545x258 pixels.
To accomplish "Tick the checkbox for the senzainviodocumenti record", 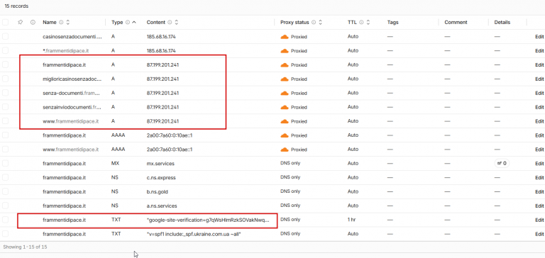I will (x=5, y=107).
